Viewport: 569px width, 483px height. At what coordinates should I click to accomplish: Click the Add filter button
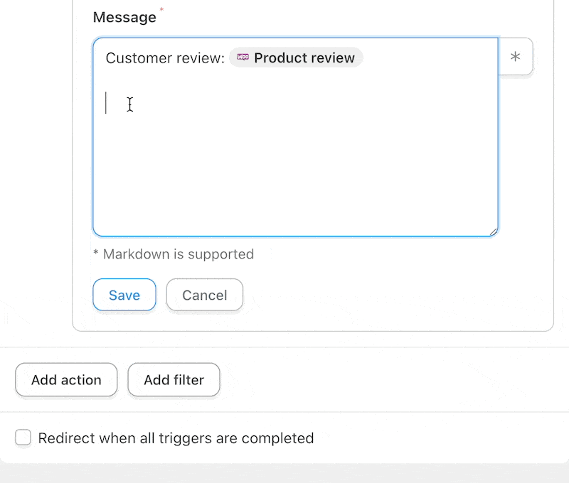(x=174, y=380)
